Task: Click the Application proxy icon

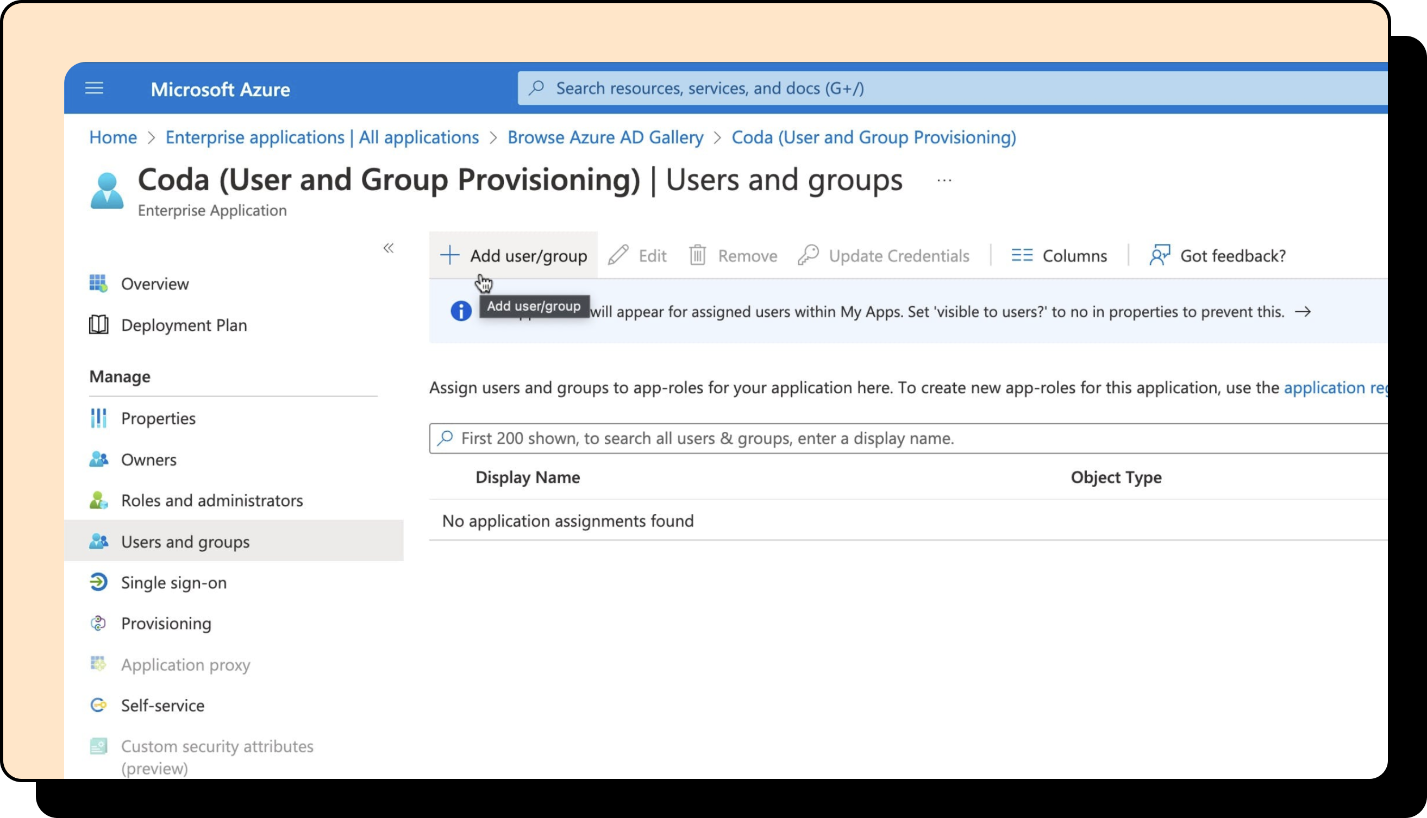Action: (x=98, y=664)
